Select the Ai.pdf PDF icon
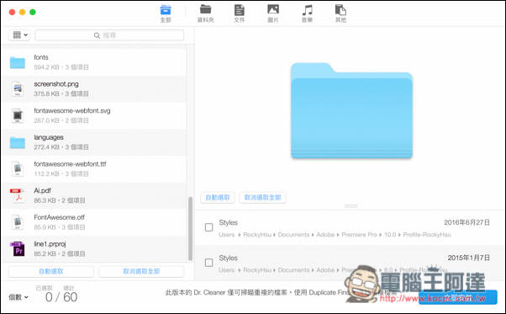 [18, 195]
